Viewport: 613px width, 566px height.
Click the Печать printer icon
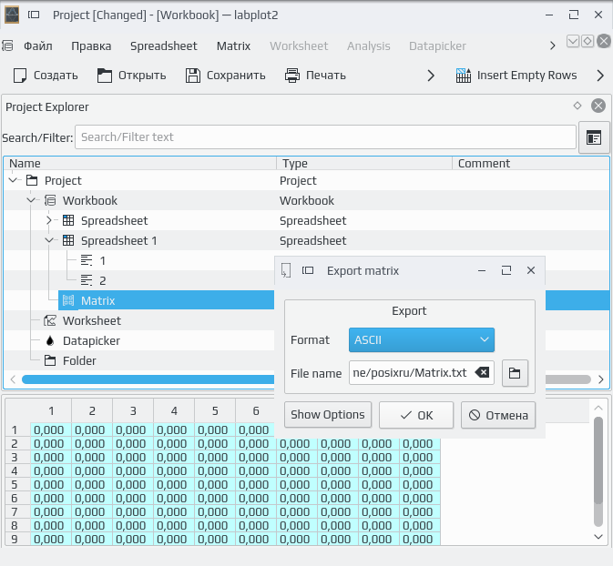[292, 76]
